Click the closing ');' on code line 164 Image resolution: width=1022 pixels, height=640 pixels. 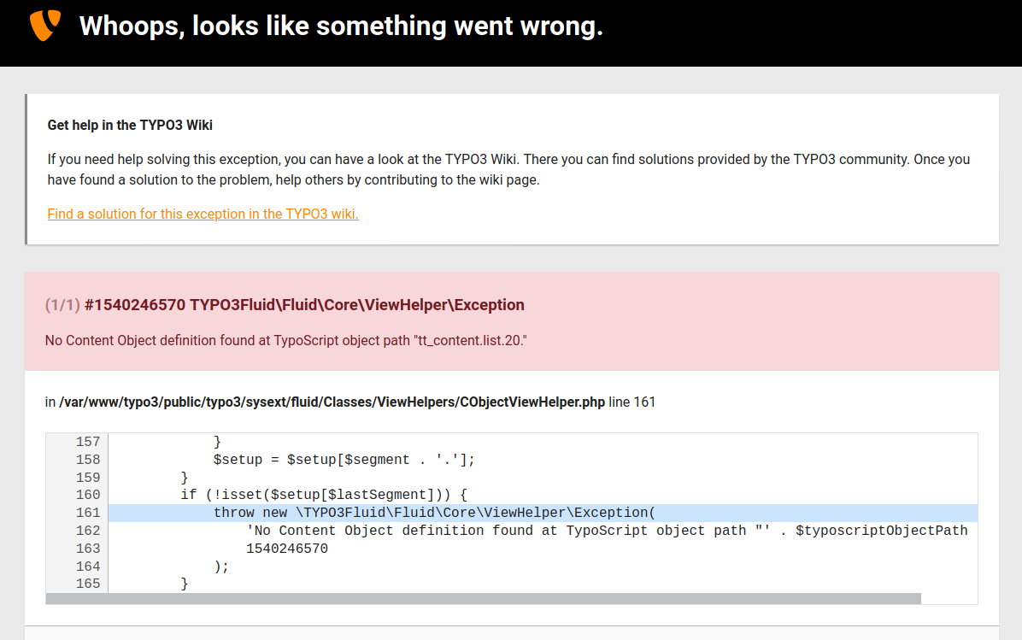221,567
